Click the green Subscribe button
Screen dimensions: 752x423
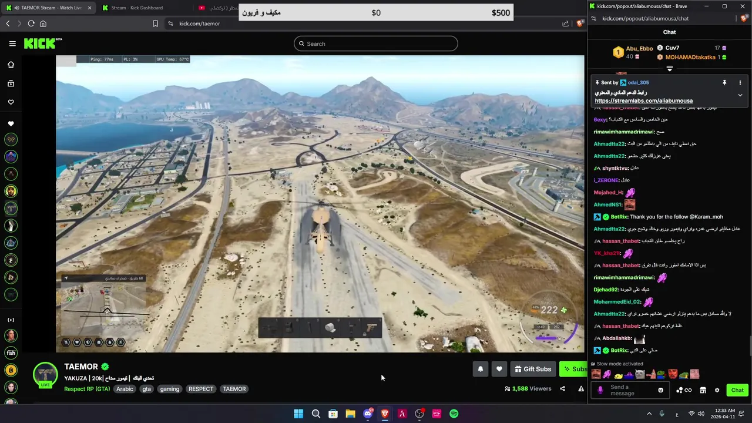573,369
